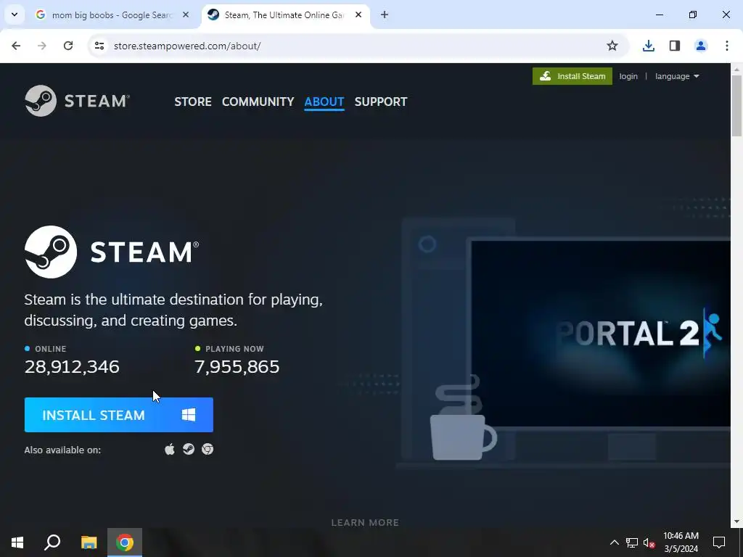The width and height of the screenshot is (743, 557).
Task: Click the SteamOS Linux availability icon
Action: pyautogui.click(x=189, y=449)
